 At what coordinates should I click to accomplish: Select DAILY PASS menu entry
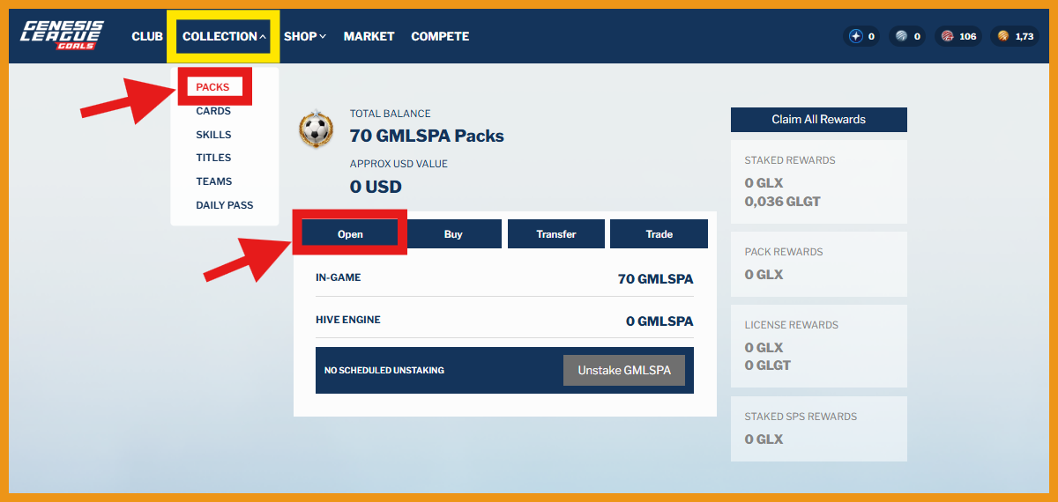(x=224, y=205)
